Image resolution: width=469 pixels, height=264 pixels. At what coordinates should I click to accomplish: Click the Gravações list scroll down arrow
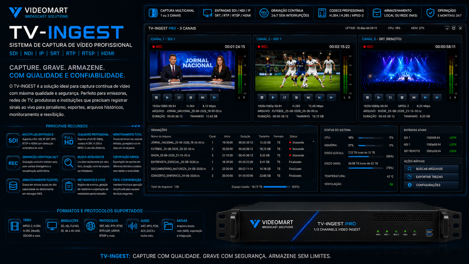[313, 180]
